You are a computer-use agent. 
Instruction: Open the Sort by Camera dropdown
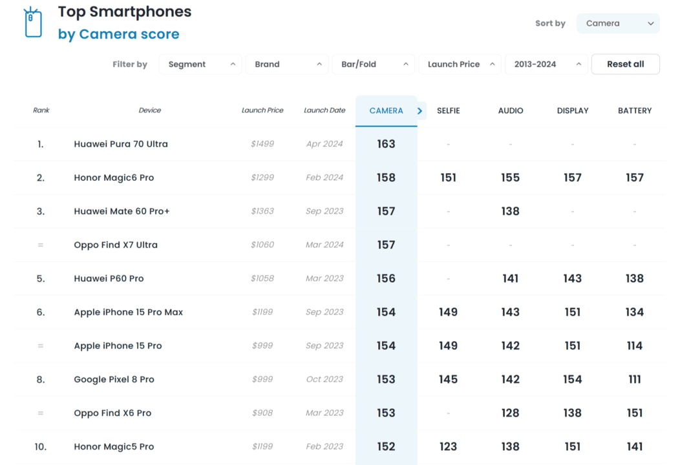618,23
